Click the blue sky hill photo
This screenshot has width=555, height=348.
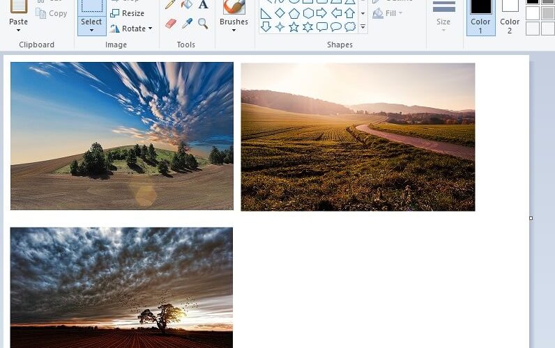[122, 136]
